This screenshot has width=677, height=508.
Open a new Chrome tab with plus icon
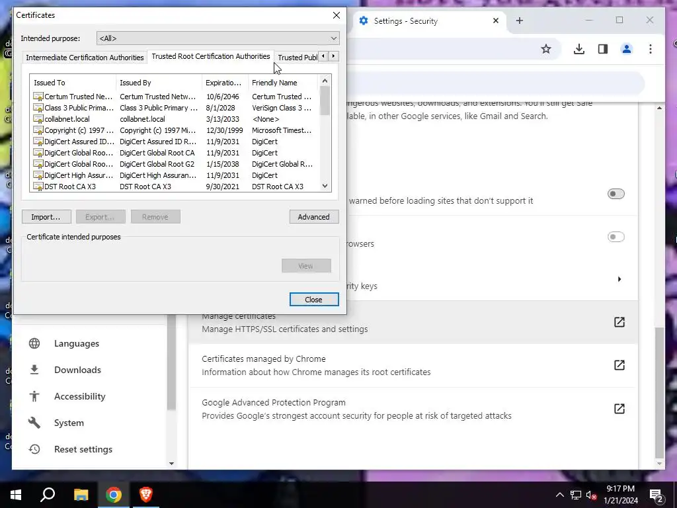(520, 21)
